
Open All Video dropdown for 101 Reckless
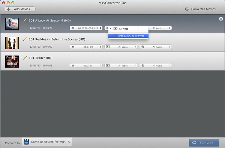pos(121,47)
